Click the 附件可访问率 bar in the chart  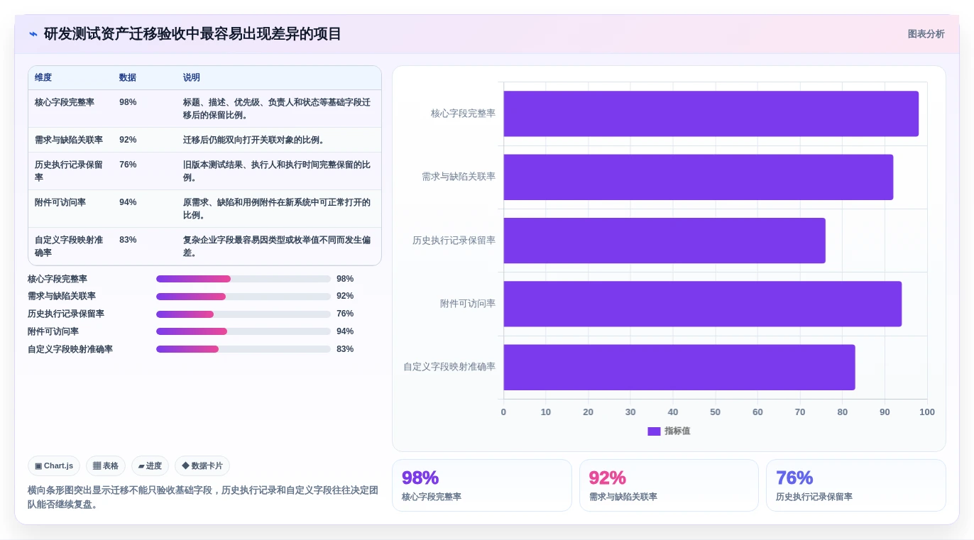(703, 304)
